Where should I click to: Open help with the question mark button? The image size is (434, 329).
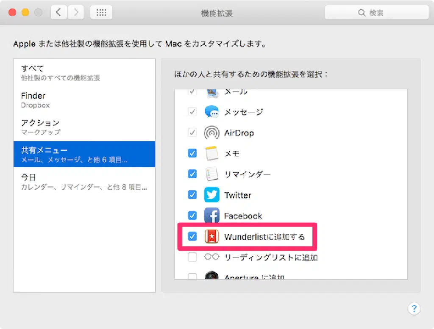(414, 308)
